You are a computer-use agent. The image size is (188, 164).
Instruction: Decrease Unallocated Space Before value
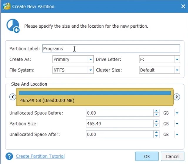pyautogui.click(x=156, y=115)
